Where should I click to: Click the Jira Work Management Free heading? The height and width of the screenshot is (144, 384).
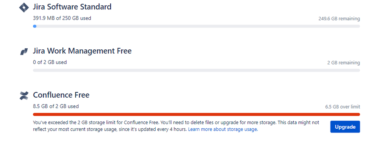tap(82, 51)
